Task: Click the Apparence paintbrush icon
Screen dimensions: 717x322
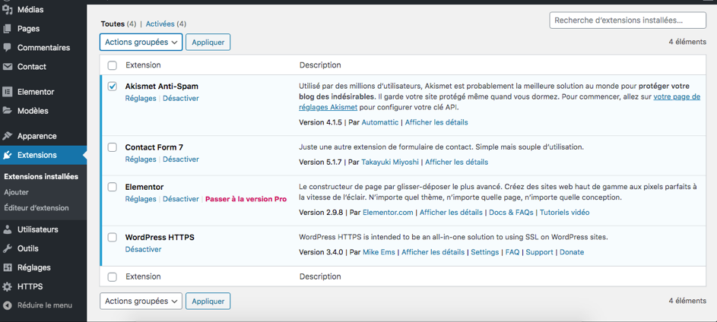Action: pos(7,136)
